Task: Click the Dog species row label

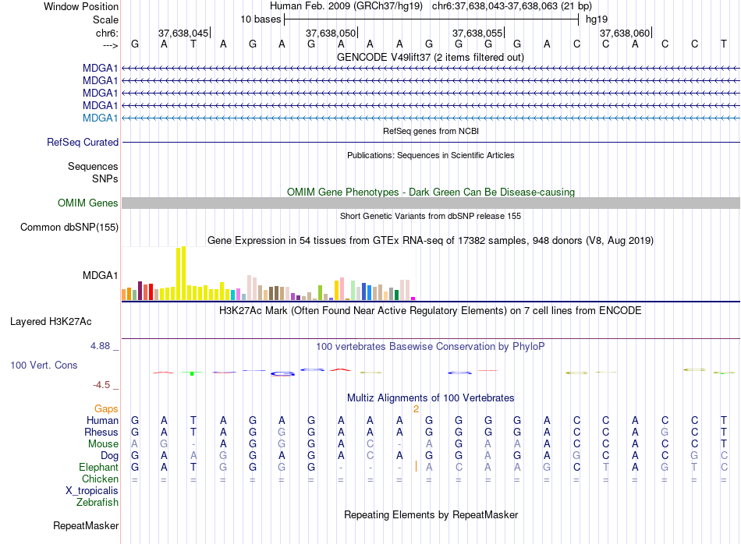Action: (x=110, y=456)
